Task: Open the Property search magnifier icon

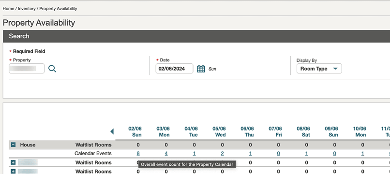Action: pyautogui.click(x=52, y=69)
